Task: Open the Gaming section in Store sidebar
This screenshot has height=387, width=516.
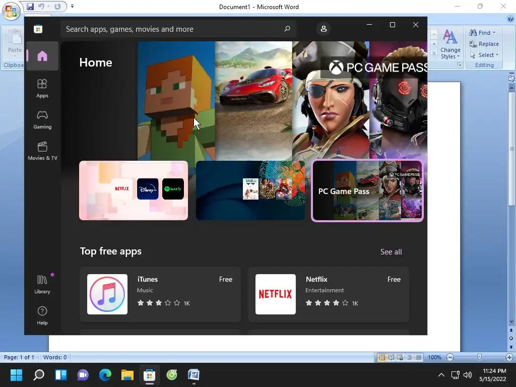Action: coord(42,119)
